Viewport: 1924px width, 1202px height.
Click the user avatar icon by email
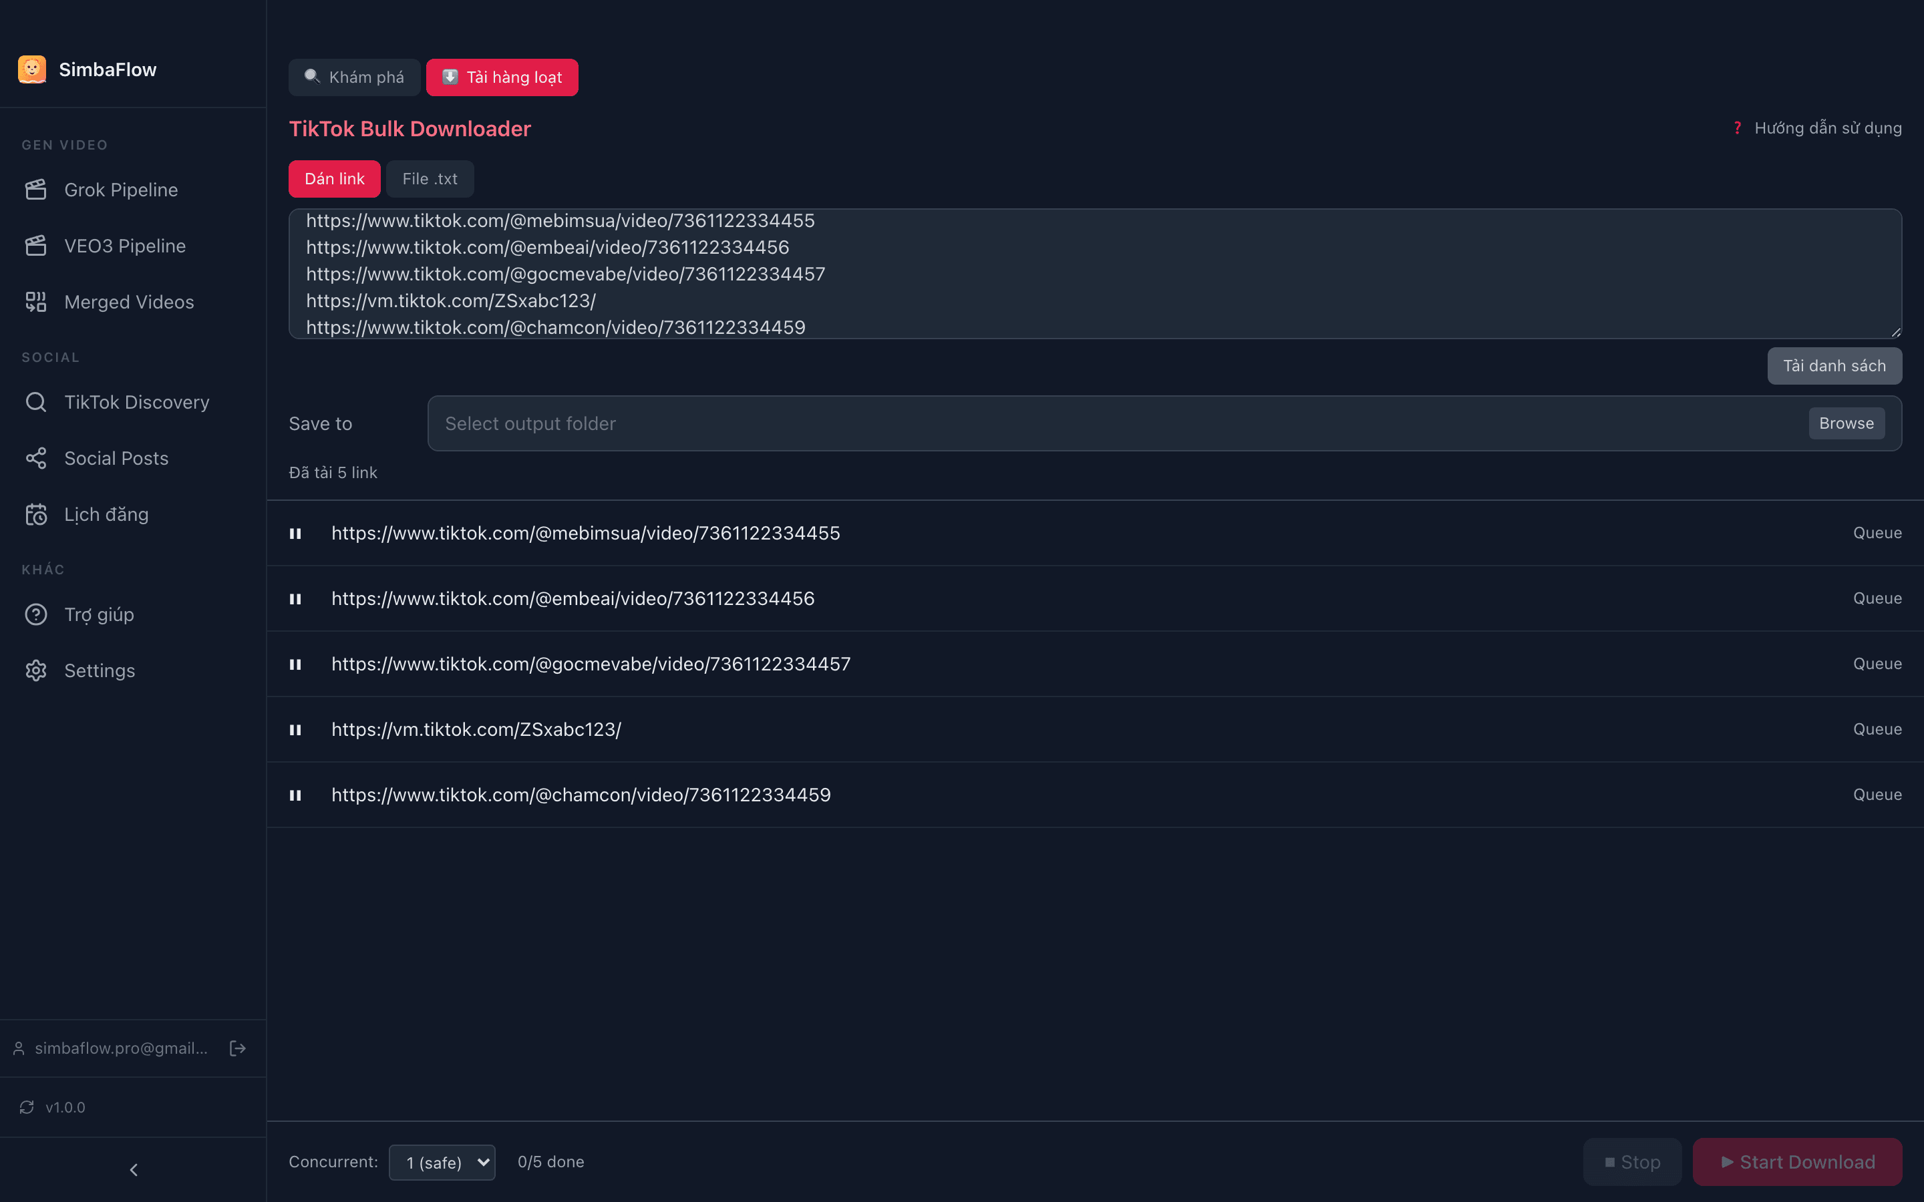pos(19,1048)
